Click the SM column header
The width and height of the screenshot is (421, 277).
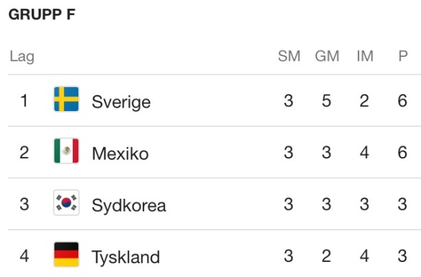[289, 56]
